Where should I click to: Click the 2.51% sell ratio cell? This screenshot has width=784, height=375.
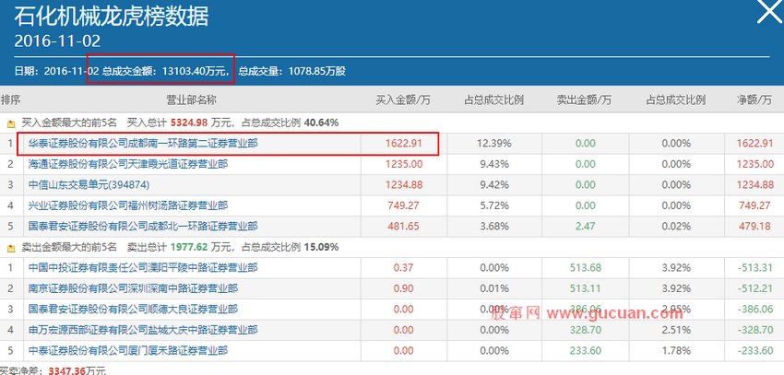[675, 330]
